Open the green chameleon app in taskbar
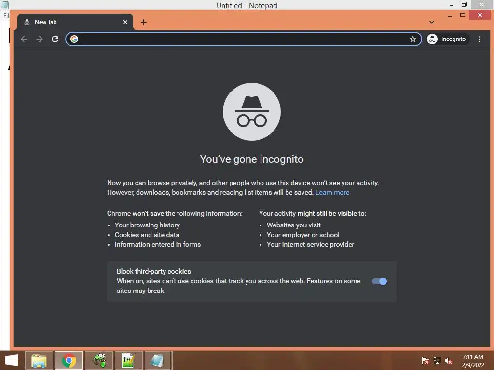This screenshot has height=370, width=494. point(99,360)
